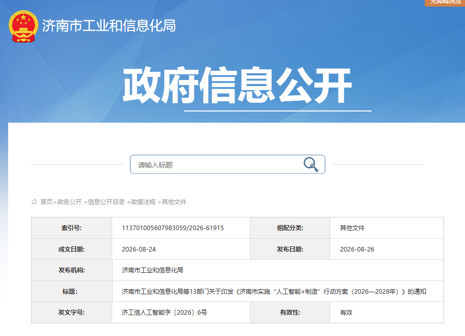Click the 济南市工业和信息化局 site title
Screen dimensions: 465x336
point(109,26)
